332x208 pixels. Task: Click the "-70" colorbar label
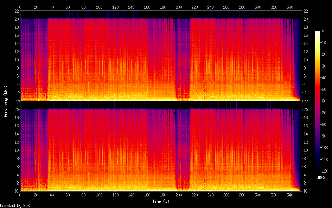[x=323, y=113]
